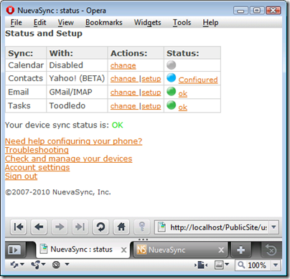The image size is (290, 279).
Task: Open the Bookmarks menu
Action: tap(104, 22)
